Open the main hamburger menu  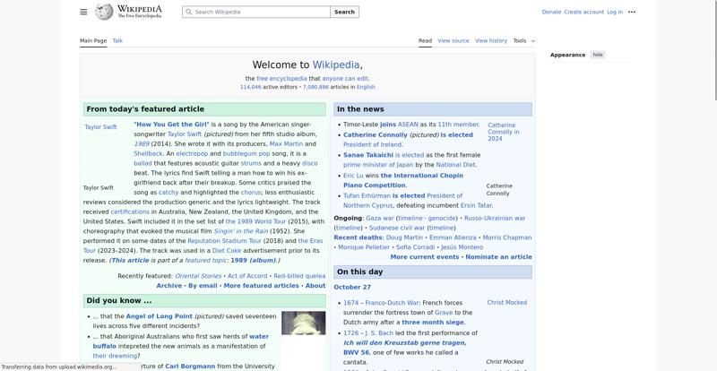pyautogui.click(x=83, y=12)
